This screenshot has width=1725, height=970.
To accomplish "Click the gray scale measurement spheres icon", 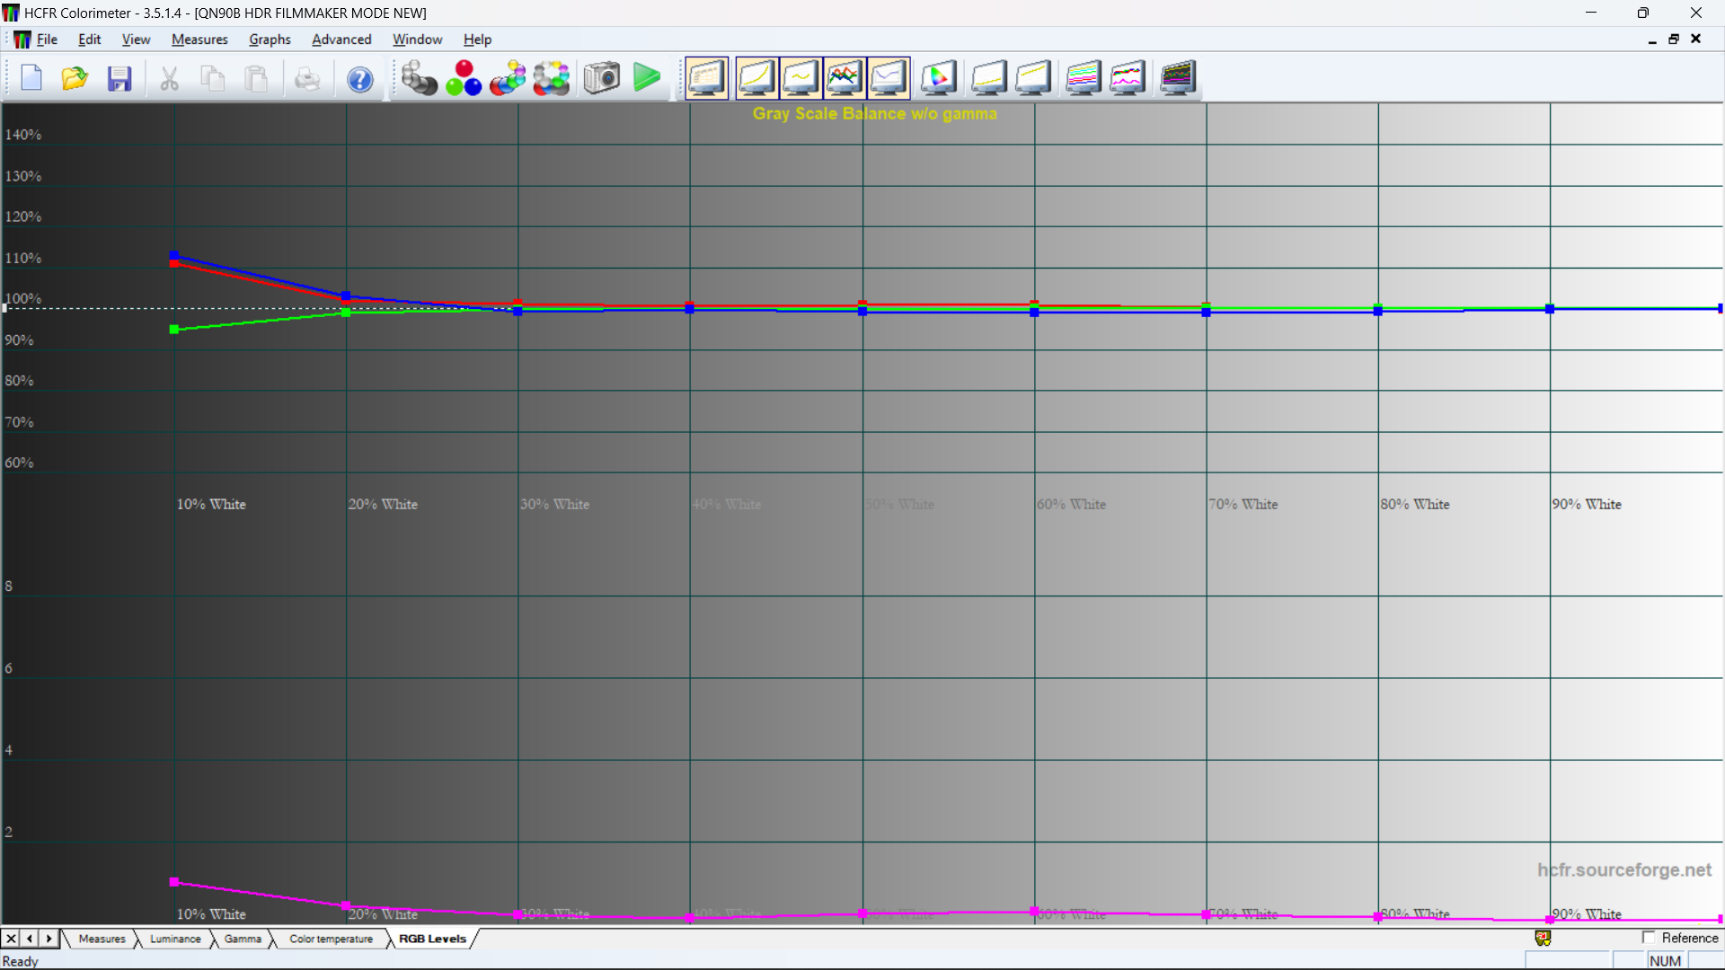I will (x=419, y=78).
